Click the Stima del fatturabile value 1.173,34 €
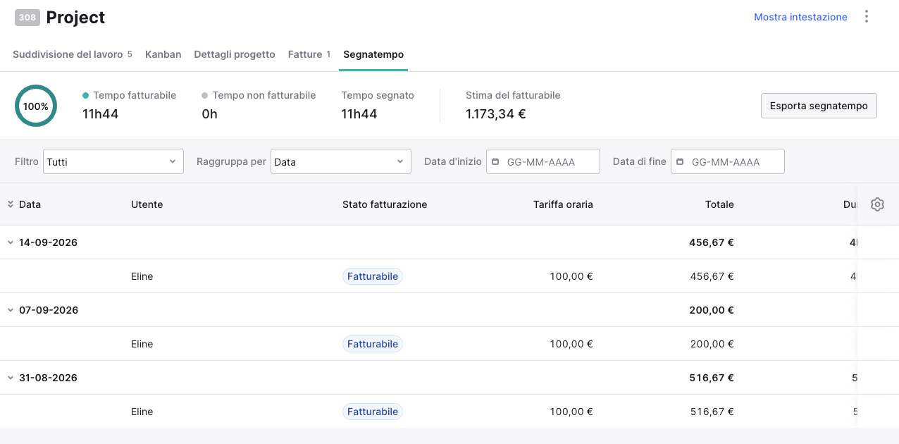899x444 pixels. click(496, 113)
